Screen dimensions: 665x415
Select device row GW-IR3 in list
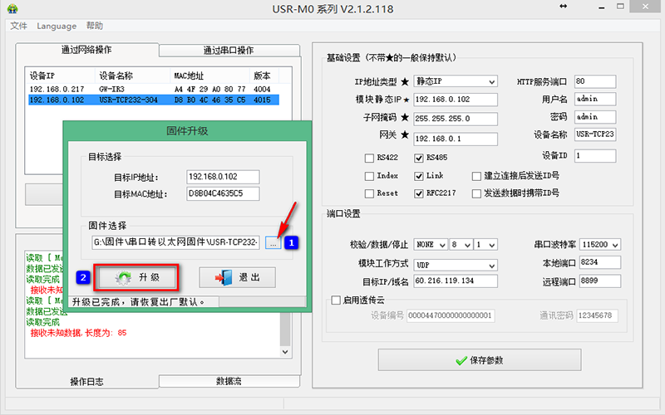116,89
